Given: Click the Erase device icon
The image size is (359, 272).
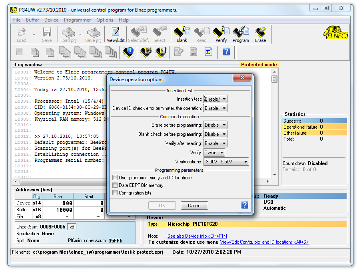Looking at the screenshot, I should point(261,34).
